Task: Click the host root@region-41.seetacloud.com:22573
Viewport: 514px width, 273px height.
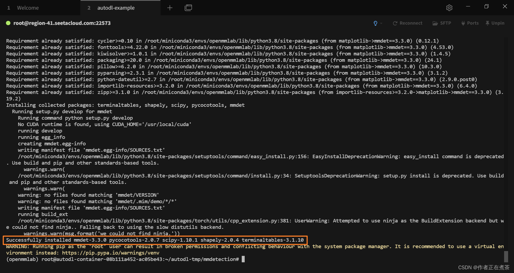Action: point(62,23)
